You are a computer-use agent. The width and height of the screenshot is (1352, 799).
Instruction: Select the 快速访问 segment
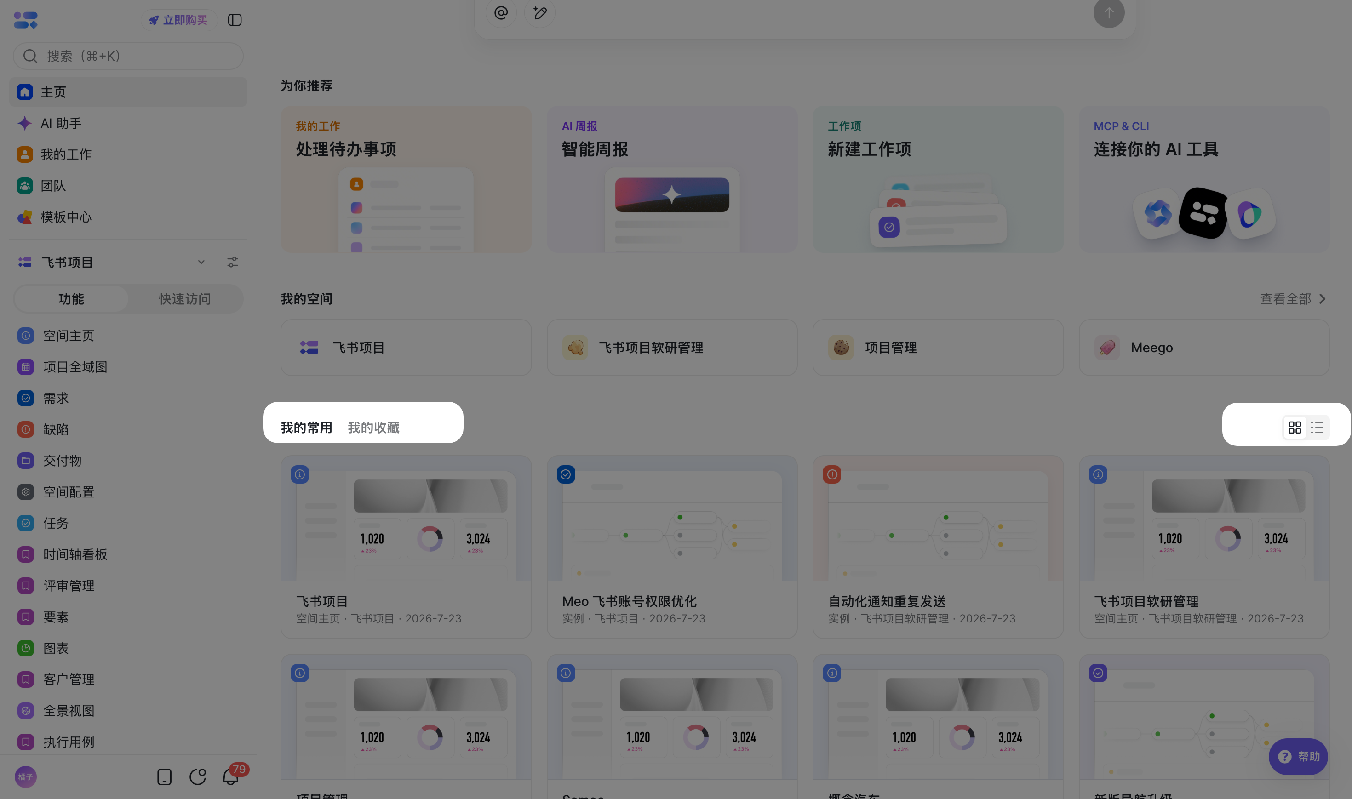185,299
